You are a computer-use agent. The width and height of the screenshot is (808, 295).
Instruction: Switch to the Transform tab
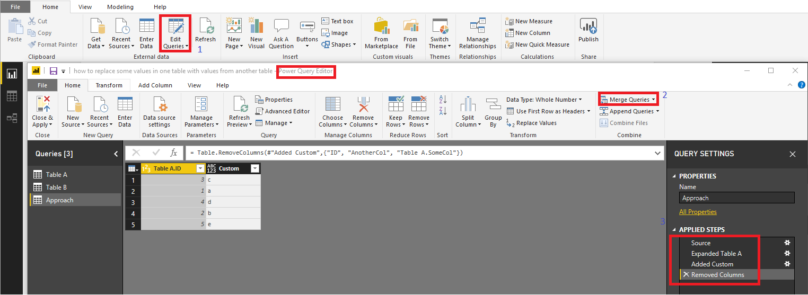[109, 85]
